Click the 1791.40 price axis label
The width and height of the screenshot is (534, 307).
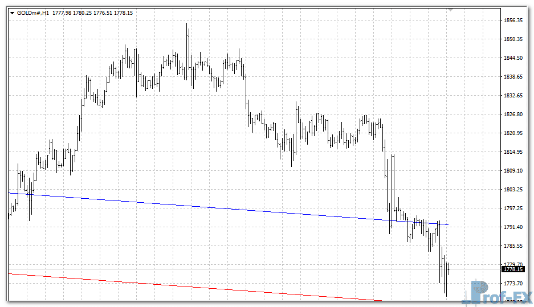513,227
